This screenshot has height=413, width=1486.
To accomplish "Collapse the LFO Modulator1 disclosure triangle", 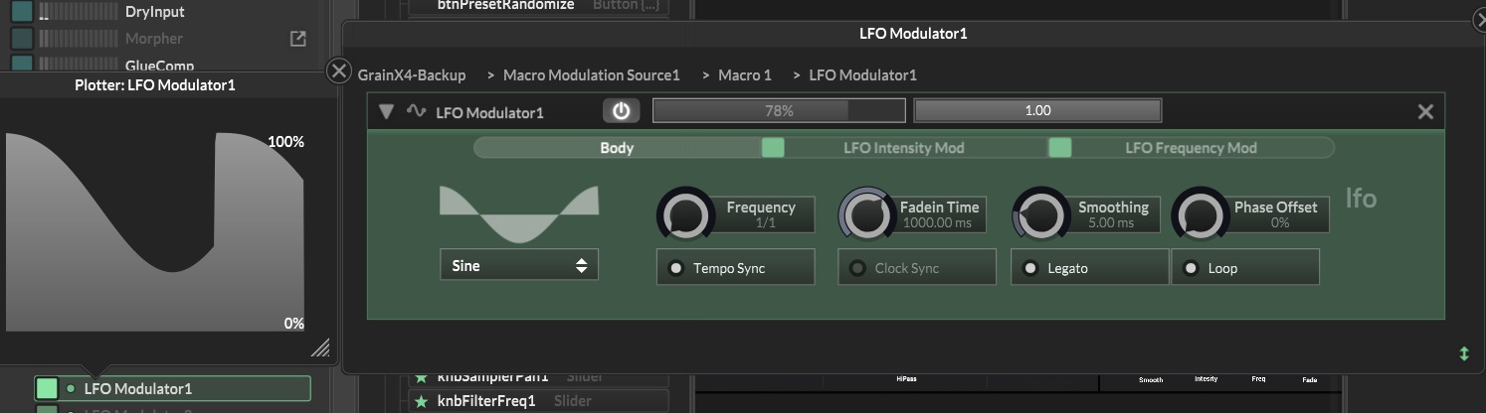I will pos(387,111).
